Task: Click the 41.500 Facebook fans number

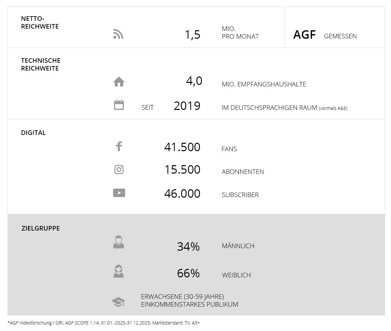Action: 182,147
